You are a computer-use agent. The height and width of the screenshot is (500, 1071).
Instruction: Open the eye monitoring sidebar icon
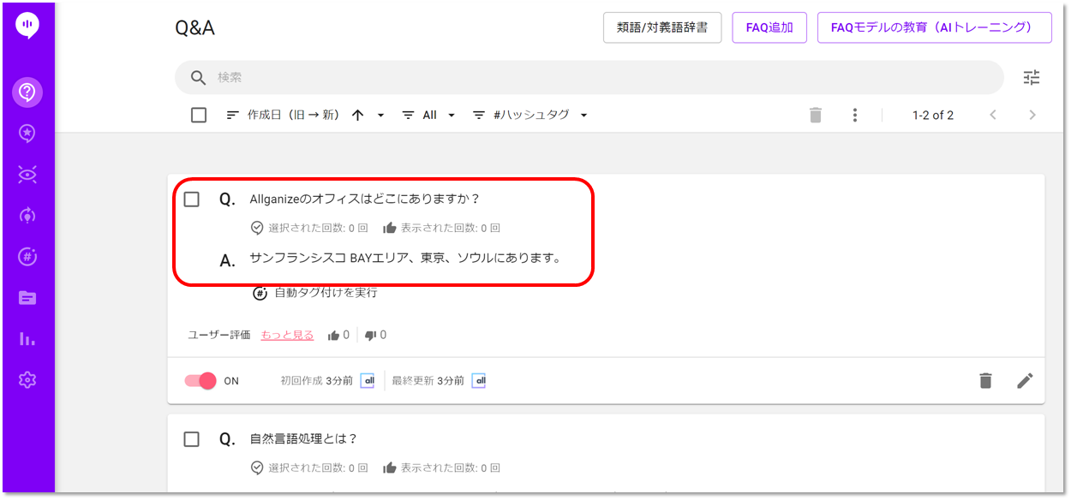click(27, 175)
